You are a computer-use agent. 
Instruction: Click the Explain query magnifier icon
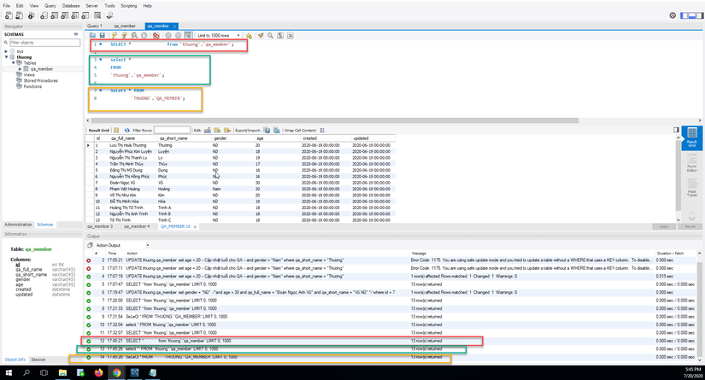point(134,36)
